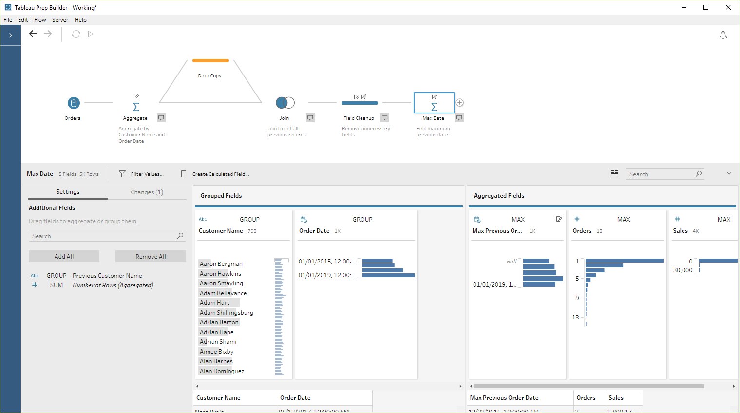Click the Customer Name column header
740x413 pixels.
(x=235, y=398)
